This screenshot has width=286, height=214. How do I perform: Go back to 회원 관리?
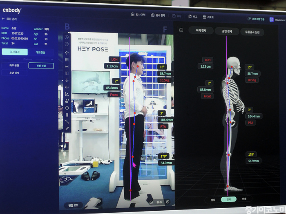[x=9, y=19]
